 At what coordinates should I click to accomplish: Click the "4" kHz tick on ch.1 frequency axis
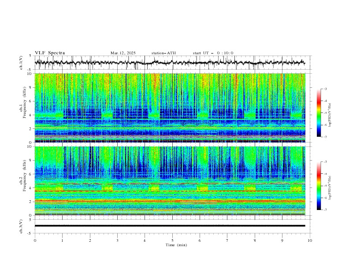[x=31, y=115]
